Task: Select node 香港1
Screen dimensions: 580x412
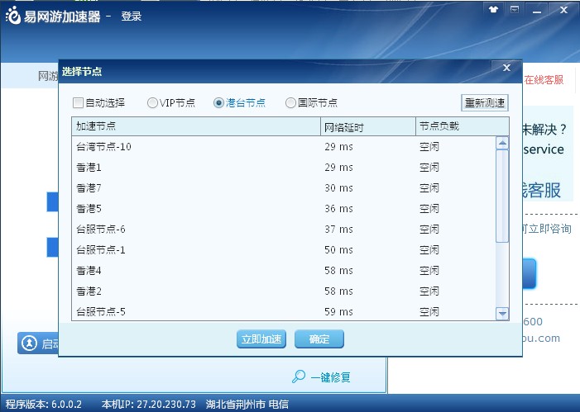Action: pos(283,168)
